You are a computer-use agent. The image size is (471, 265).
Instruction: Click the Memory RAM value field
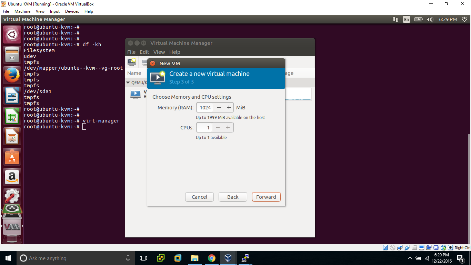205,108
